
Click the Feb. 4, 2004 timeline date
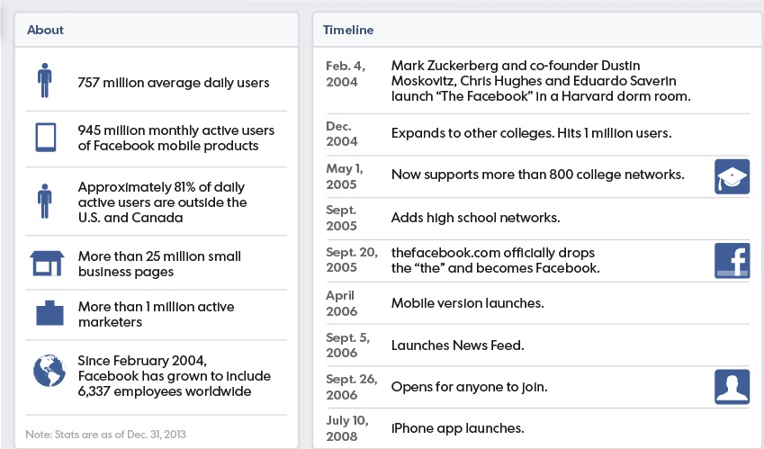346,74
